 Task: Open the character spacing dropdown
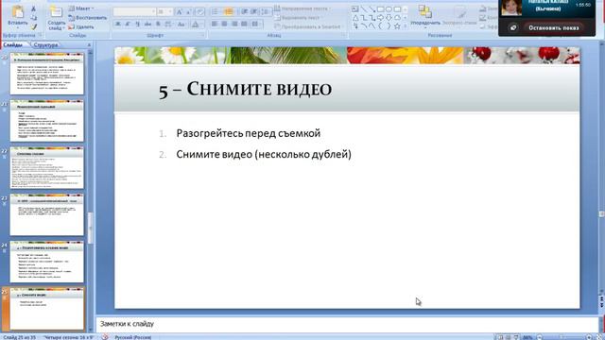[168, 25]
